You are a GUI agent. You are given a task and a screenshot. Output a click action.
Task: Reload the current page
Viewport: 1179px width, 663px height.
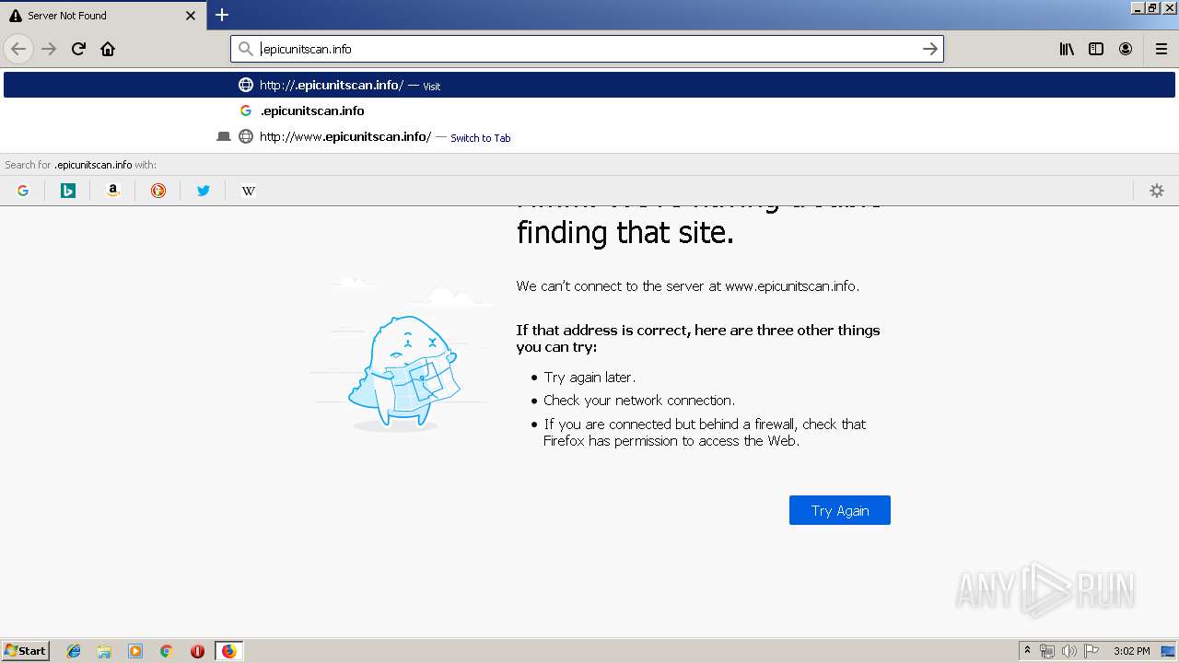[78, 49]
